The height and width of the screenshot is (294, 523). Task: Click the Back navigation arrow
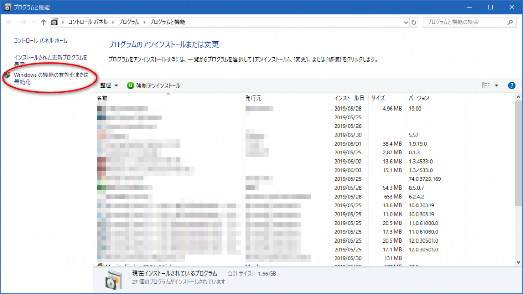[x=10, y=22]
